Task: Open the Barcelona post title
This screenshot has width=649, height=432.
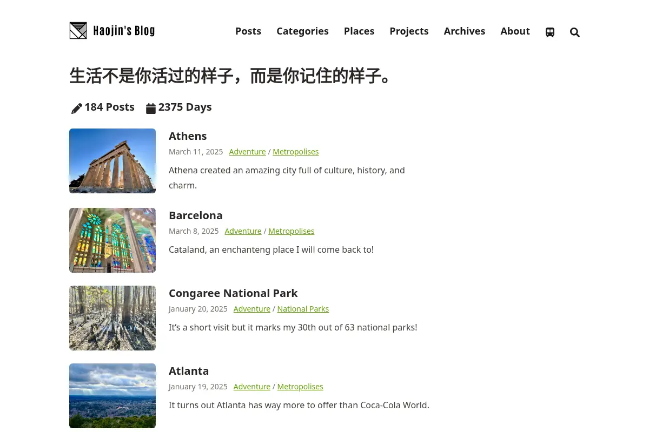Action: (196, 215)
